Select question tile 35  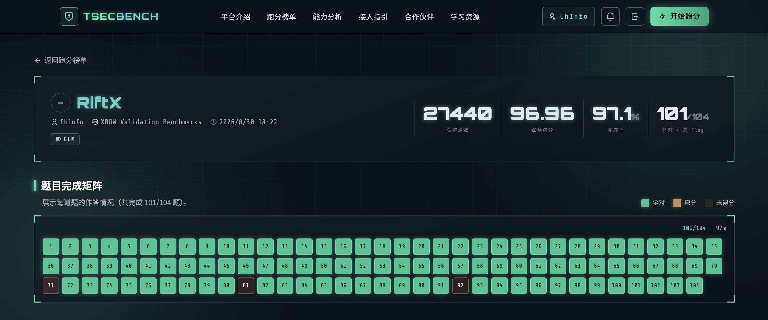[714, 246]
